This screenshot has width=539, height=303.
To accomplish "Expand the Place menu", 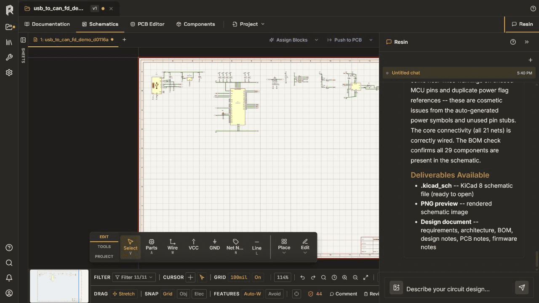I will 284,247.
